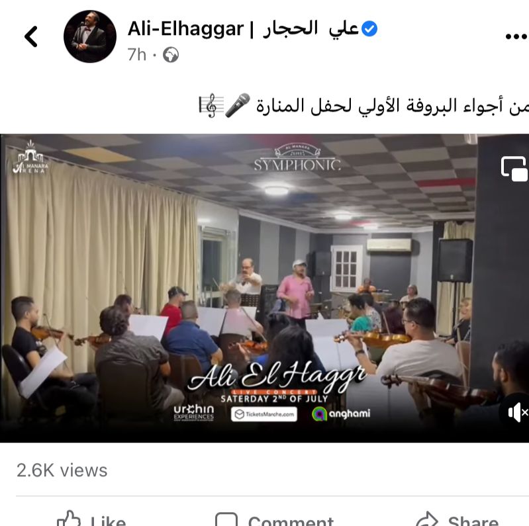The image size is (529, 526).
Task: Select the Share button label
Action: pos(473,521)
